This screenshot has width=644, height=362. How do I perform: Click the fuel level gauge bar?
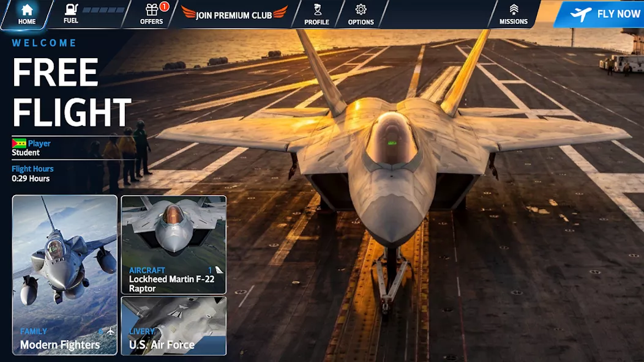click(x=103, y=10)
